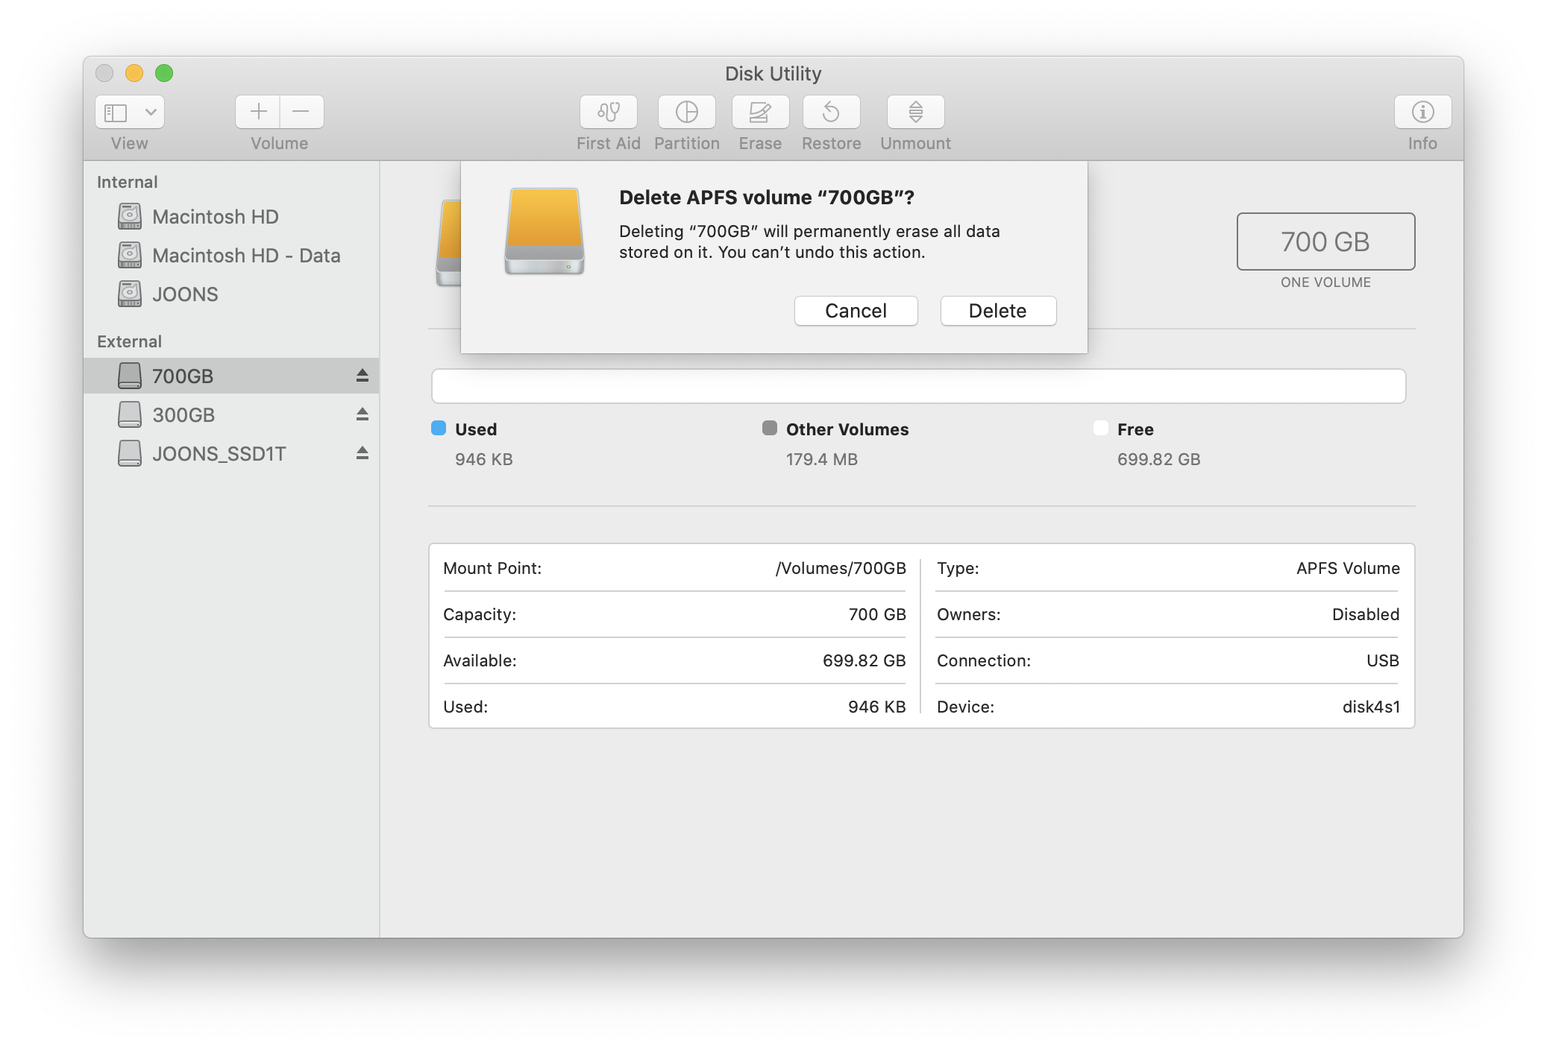Click the First Aid toolbar icon
Image resolution: width=1547 pixels, height=1048 pixels.
pyautogui.click(x=608, y=112)
